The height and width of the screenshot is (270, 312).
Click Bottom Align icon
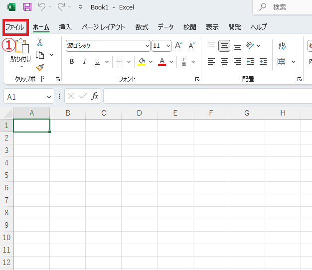pyautogui.click(x=237, y=46)
